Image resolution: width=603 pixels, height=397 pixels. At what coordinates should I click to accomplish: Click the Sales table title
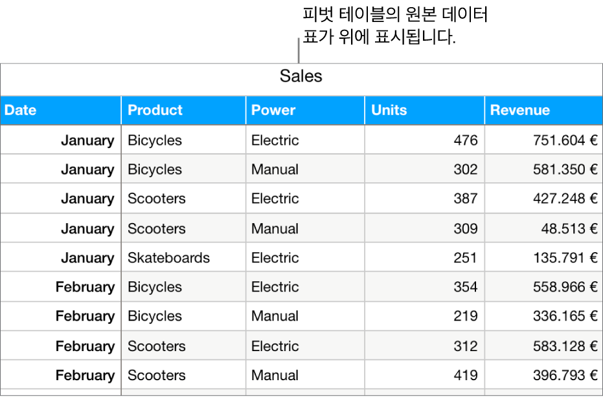coord(301,77)
